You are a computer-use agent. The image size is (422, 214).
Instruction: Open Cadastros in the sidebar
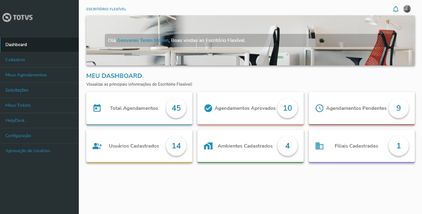point(39,60)
